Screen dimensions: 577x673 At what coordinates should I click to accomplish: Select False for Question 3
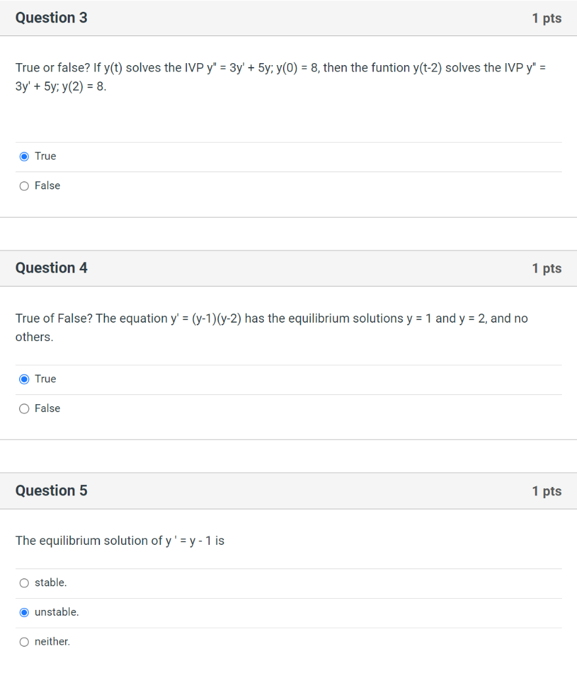pyautogui.click(x=24, y=185)
